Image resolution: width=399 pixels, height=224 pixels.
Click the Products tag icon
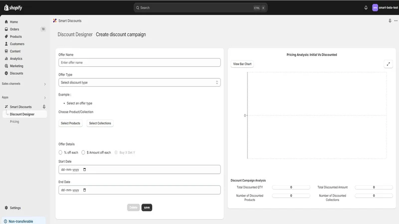(x=6, y=36)
